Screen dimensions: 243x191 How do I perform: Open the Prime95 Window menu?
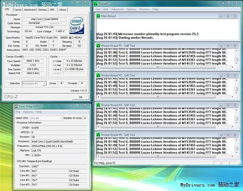144,9
